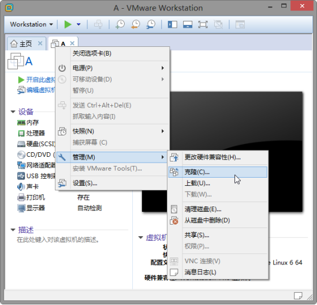Image resolution: width=317 pixels, height=305 pixels.
Task: Click the wrench icon beside 管理(M)
Action: (x=62, y=157)
